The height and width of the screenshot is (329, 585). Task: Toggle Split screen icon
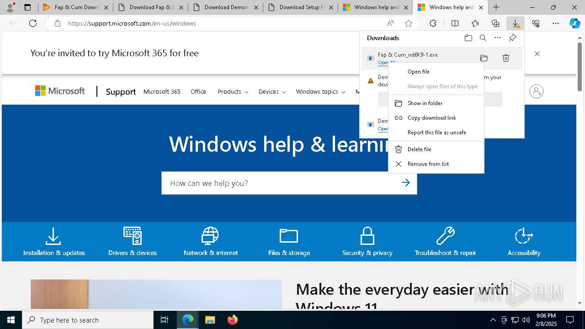tap(455, 23)
